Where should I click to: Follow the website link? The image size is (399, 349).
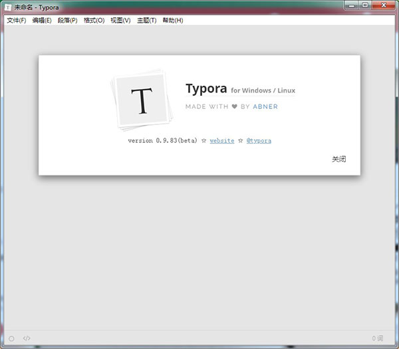coord(222,141)
